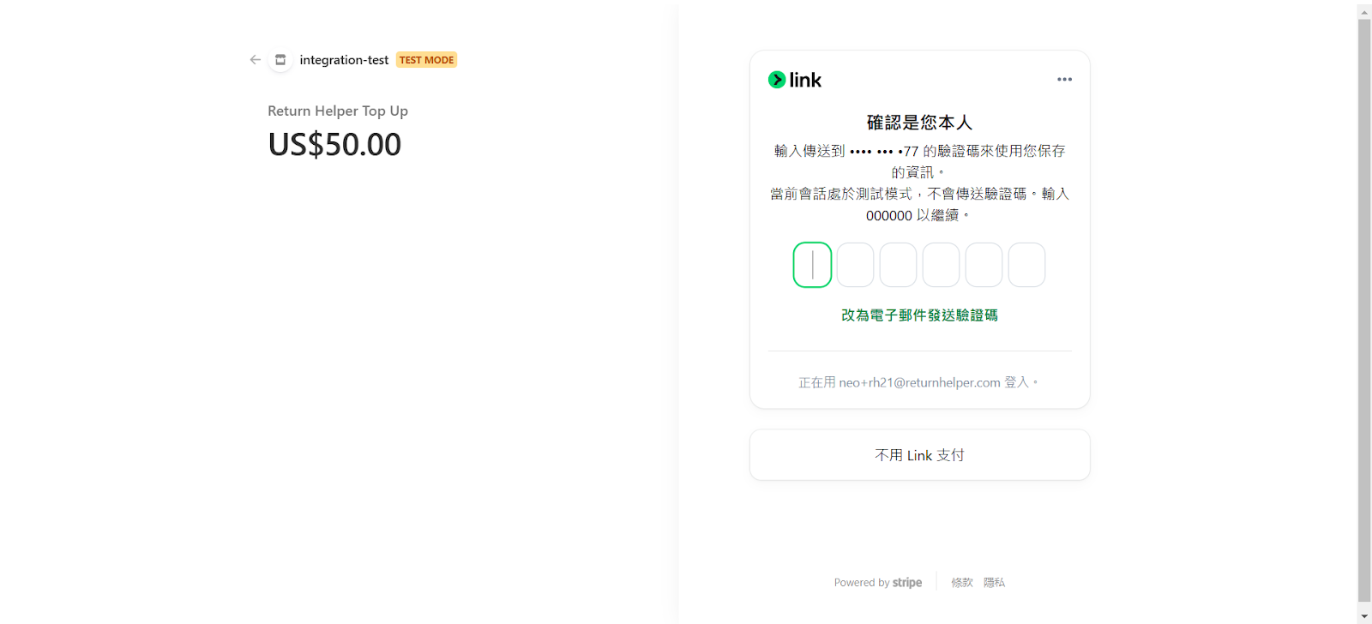Screen dimensions: 1372x624
Task: Open the 隱私 privacy link
Action: pos(994,583)
